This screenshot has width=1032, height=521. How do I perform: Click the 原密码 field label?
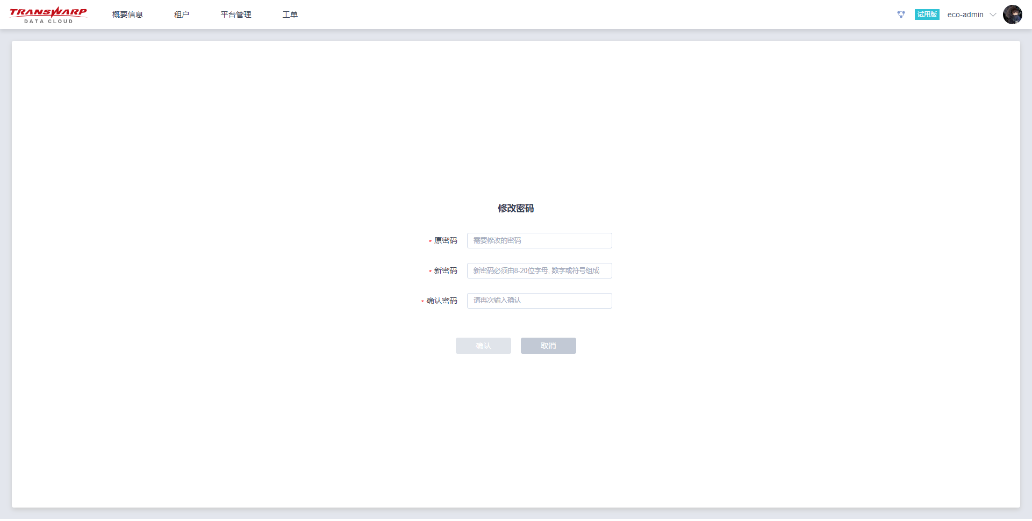pyautogui.click(x=446, y=240)
